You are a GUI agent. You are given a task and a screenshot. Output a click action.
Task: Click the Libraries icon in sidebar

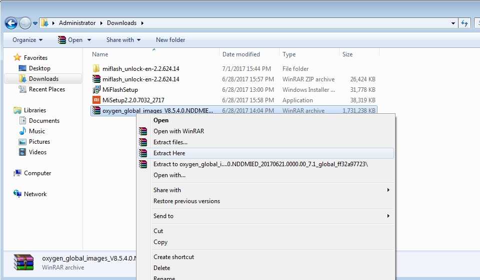(x=17, y=110)
